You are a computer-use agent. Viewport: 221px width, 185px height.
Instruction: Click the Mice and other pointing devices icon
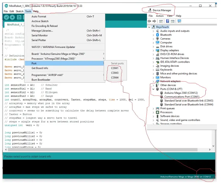(x=158, y=73)
